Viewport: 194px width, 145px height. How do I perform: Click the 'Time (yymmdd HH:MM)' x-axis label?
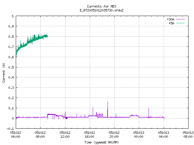pyautogui.click(x=102, y=142)
